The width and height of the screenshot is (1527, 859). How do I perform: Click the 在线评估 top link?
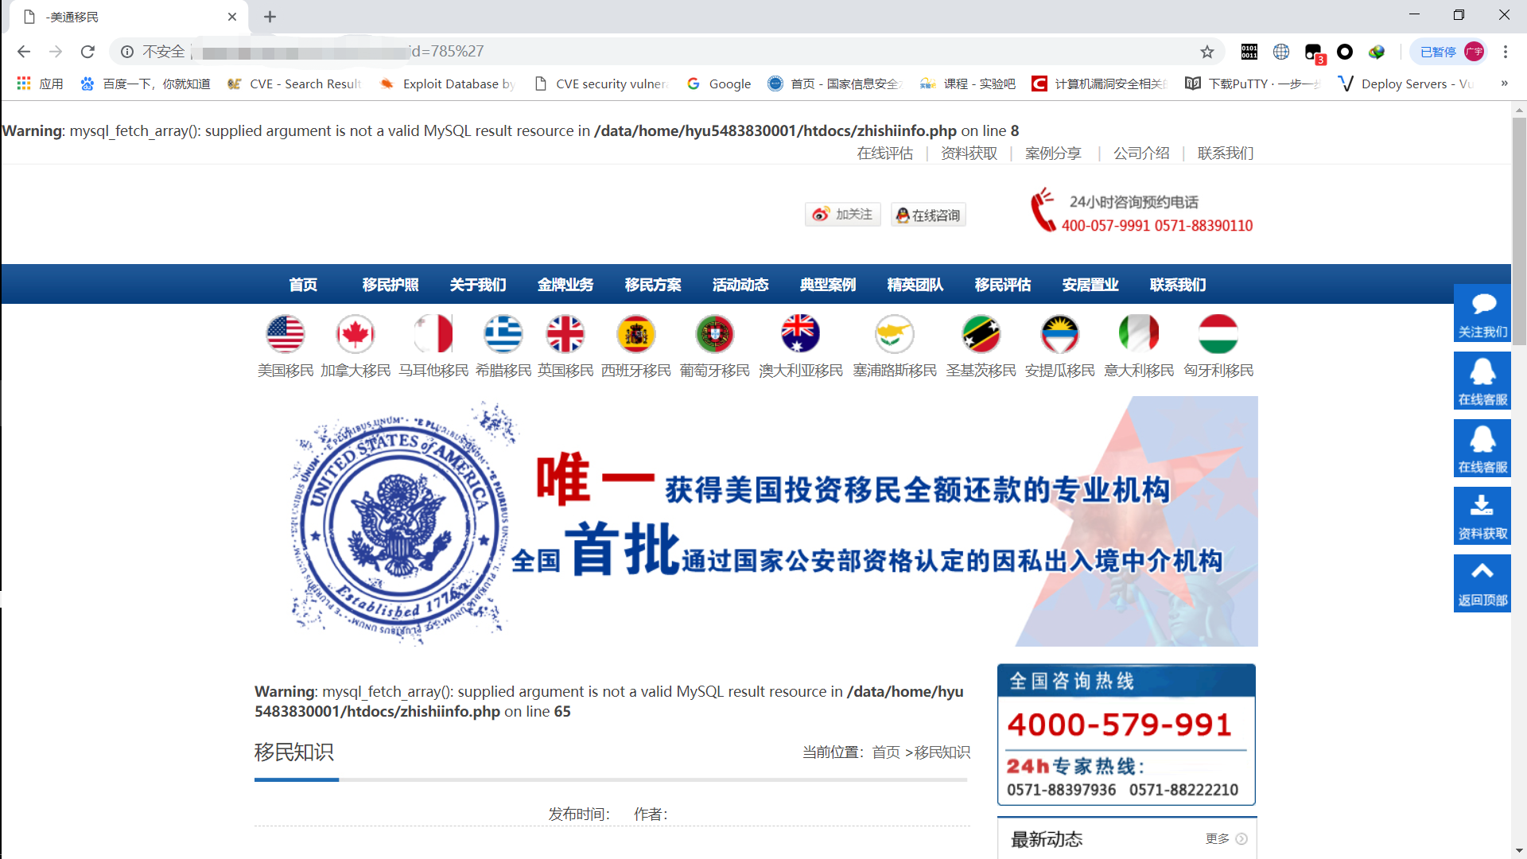point(884,153)
